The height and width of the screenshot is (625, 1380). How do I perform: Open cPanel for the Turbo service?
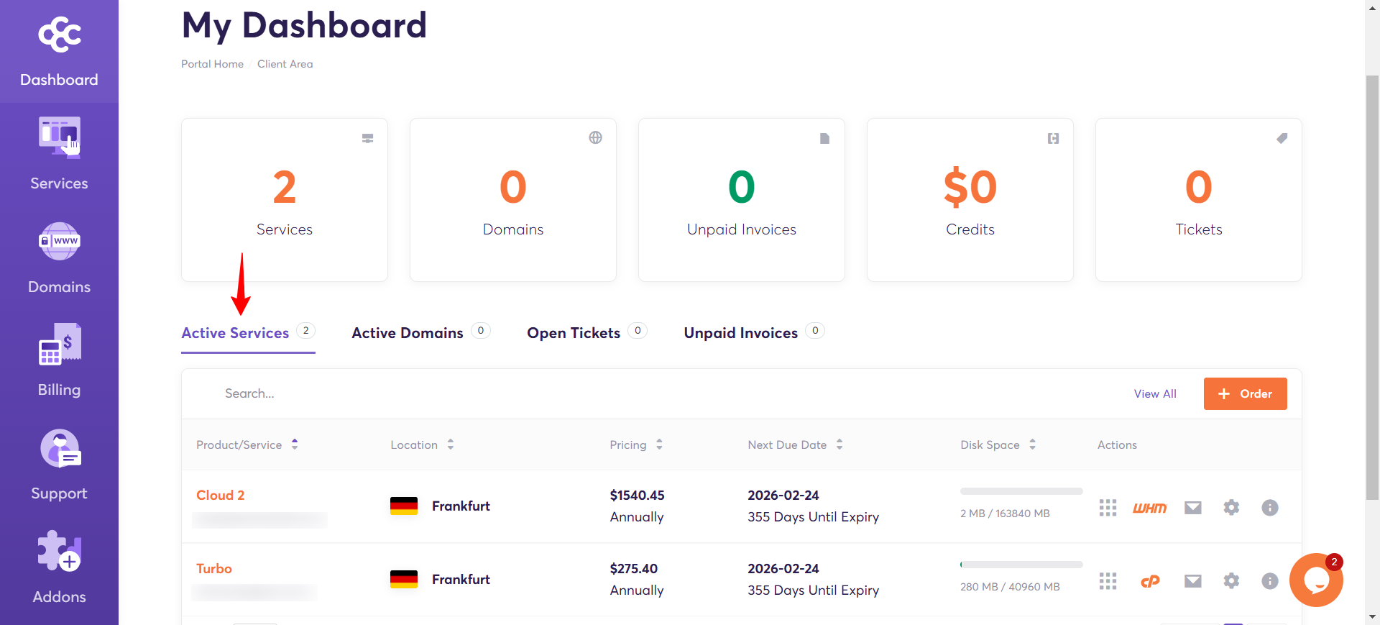tap(1150, 581)
